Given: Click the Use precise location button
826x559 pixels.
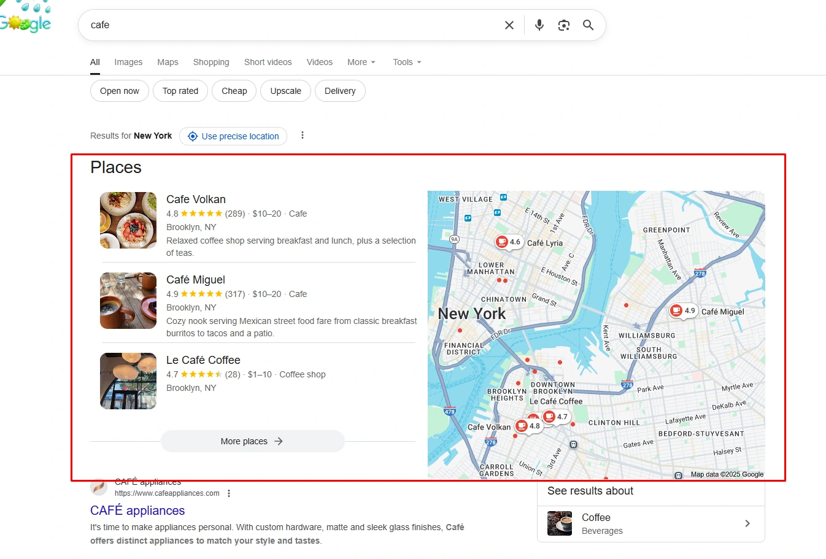Looking at the screenshot, I should click(233, 136).
